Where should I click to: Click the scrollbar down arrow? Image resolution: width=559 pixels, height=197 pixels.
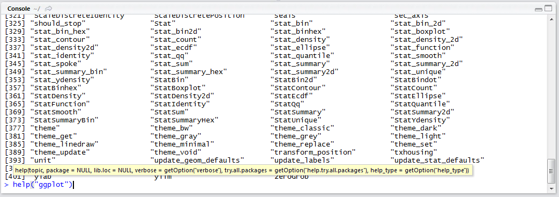coord(551,189)
